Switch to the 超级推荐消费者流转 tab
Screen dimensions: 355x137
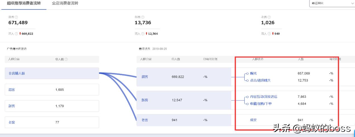(24, 3)
